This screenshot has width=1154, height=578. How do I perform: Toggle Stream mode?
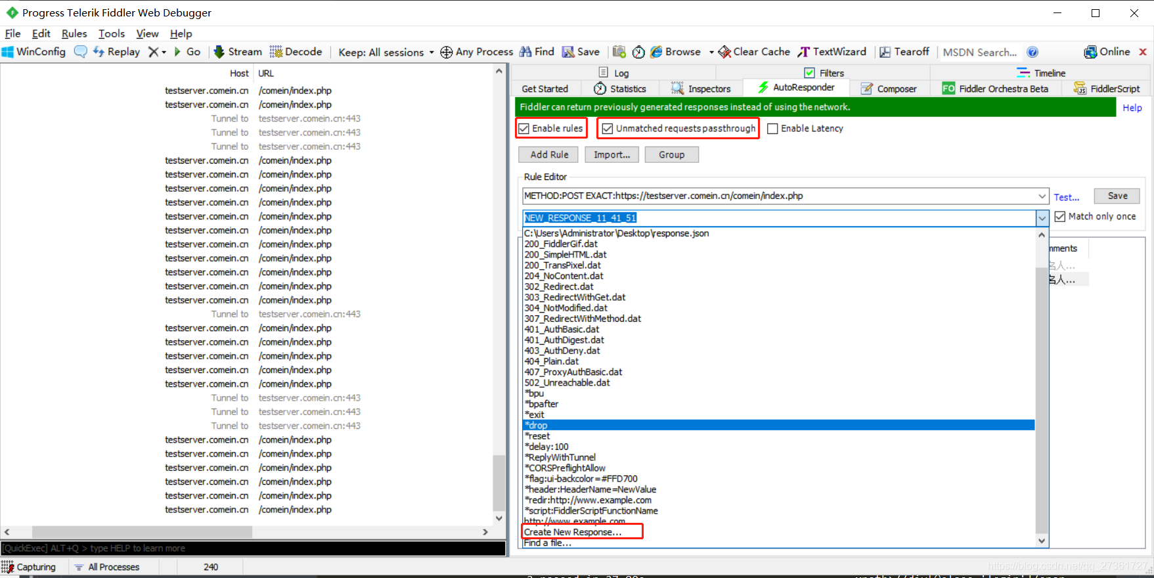click(238, 52)
